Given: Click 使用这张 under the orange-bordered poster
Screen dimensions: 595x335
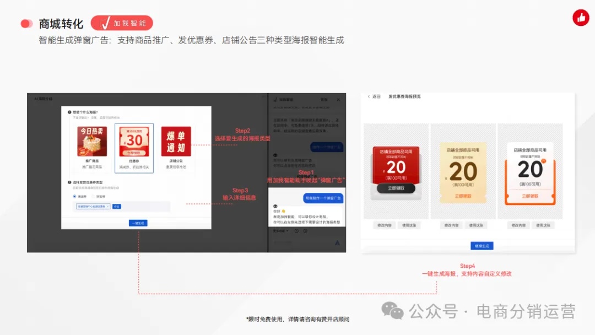Looking at the screenshot, I should click(543, 225).
